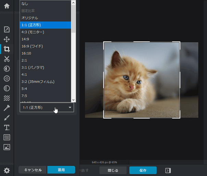Select the Draw brush tool
The width and height of the screenshot is (207, 176).
tap(7, 118)
